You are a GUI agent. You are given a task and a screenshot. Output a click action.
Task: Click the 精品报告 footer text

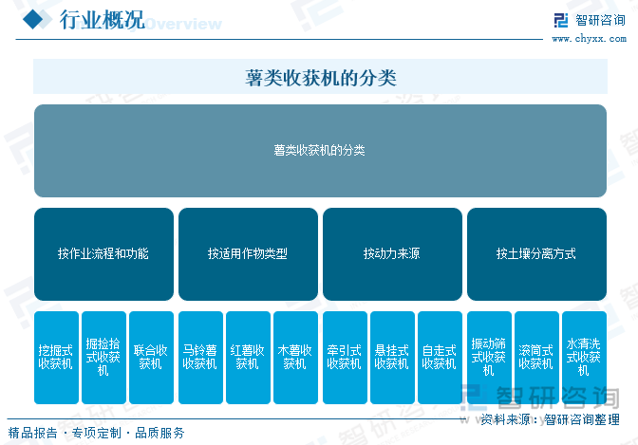(x=32, y=433)
